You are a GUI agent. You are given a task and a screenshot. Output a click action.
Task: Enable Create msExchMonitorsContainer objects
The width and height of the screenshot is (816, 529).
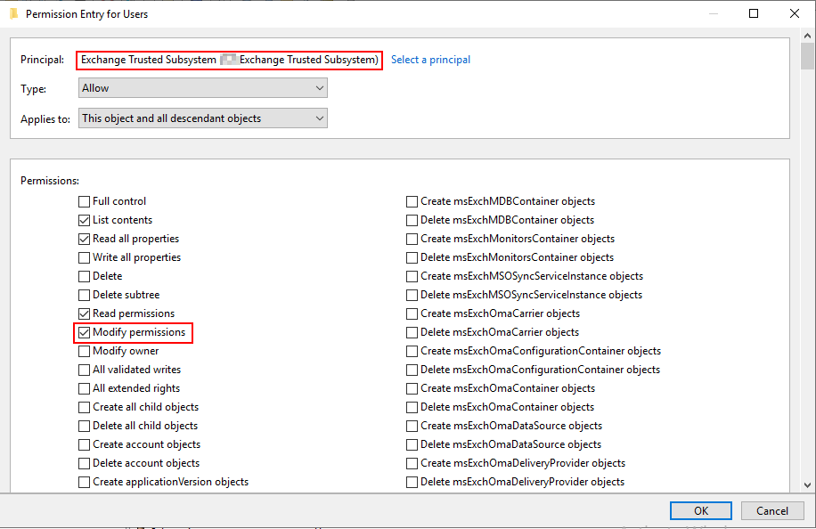(412, 239)
